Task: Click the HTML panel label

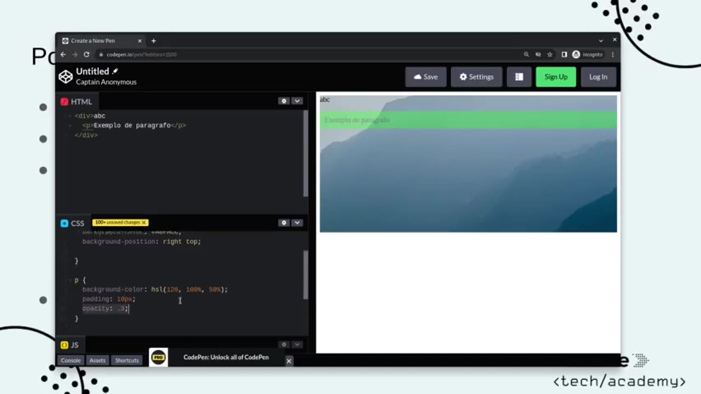Action: pos(76,102)
